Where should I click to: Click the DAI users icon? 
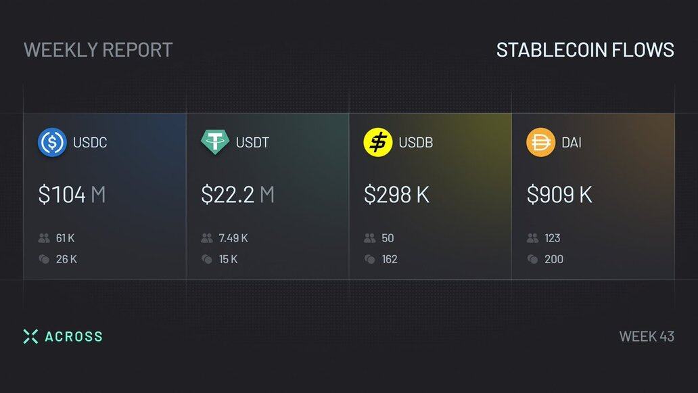[x=533, y=238]
